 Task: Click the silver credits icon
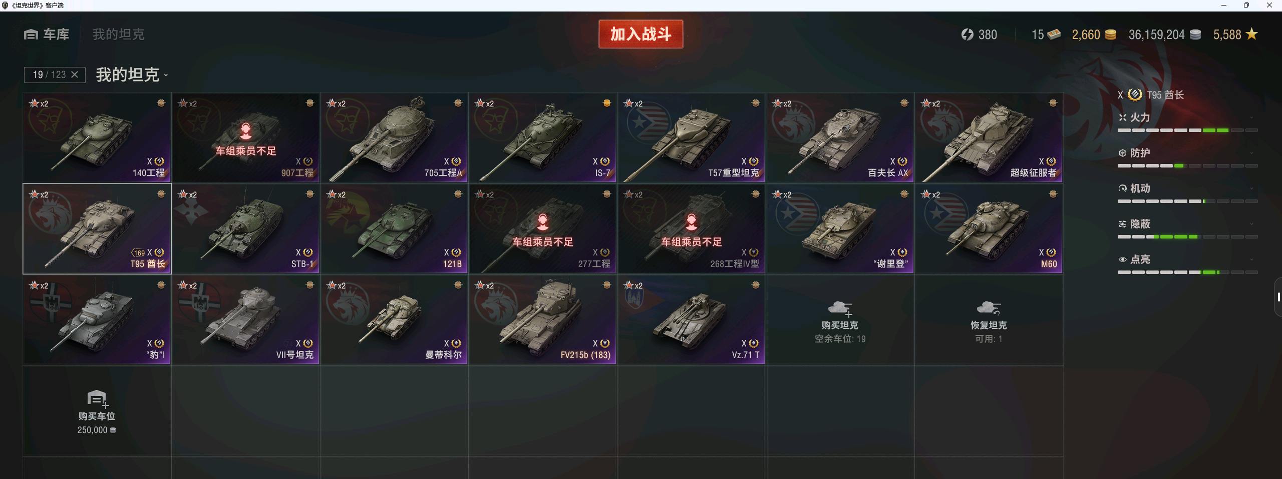pos(1195,34)
